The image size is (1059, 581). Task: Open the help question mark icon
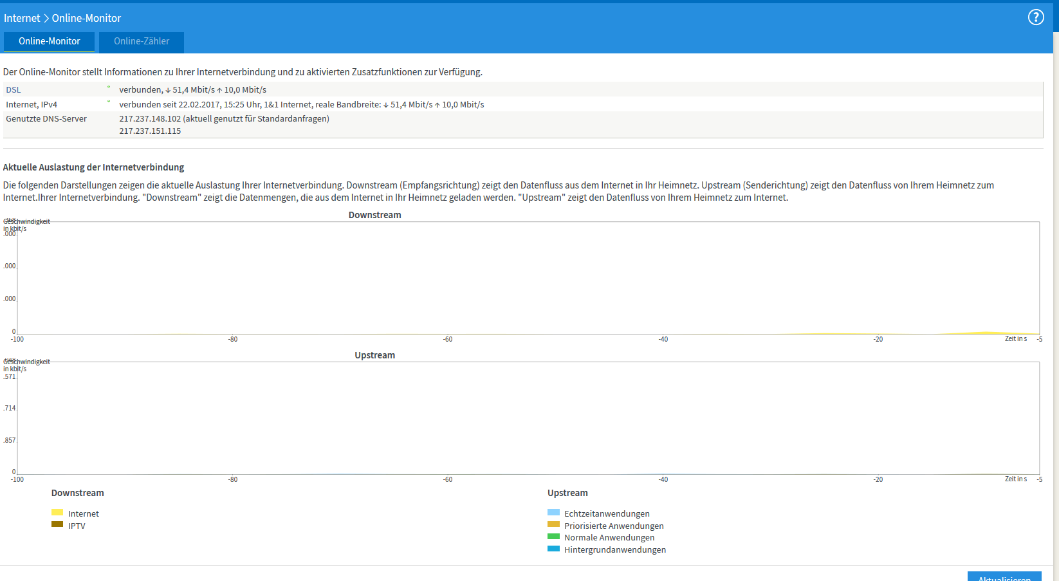tap(1036, 17)
